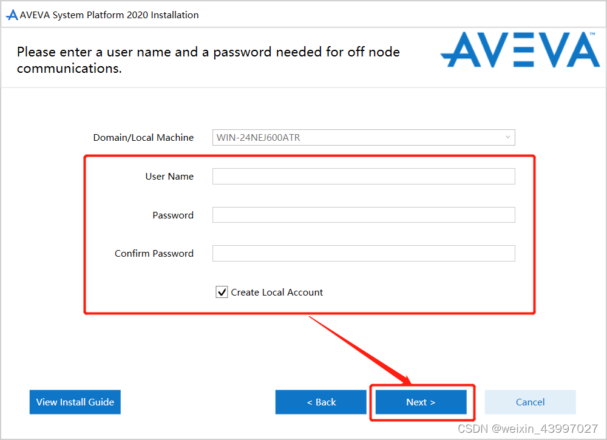607x440 pixels.
Task: Uncheck the Create Local Account checkbox
Action: [222, 292]
